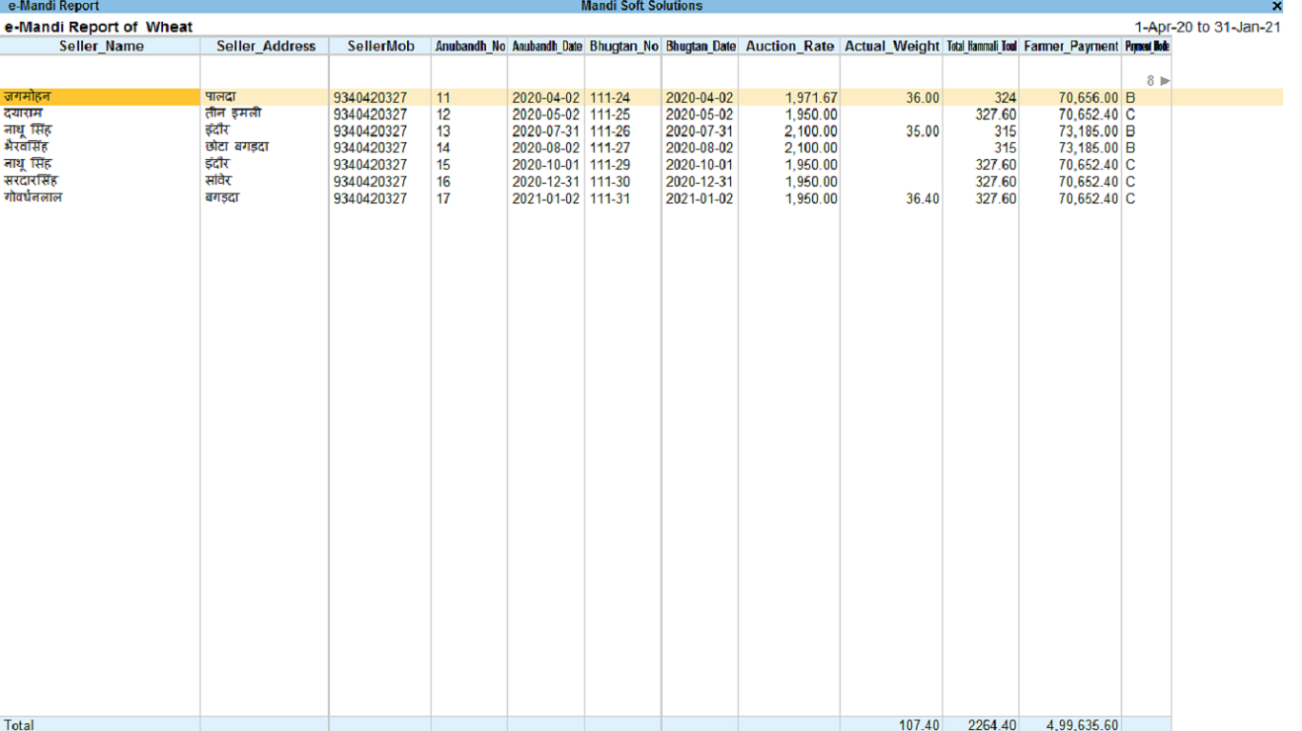This screenshot has width=1302, height=731.
Task: Click the Auction_Rate column header
Action: tap(789, 46)
